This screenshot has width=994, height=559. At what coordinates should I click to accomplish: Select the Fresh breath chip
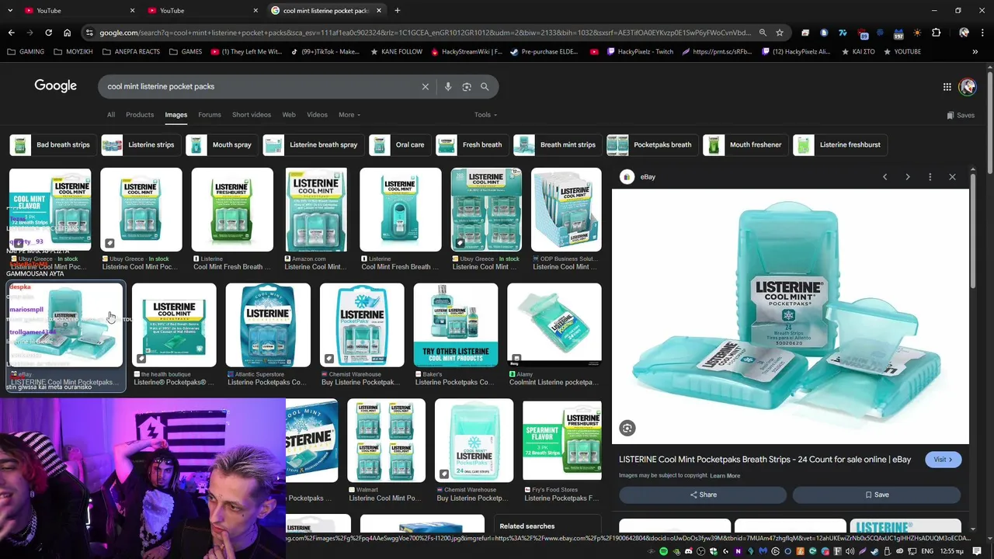pyautogui.click(x=472, y=144)
